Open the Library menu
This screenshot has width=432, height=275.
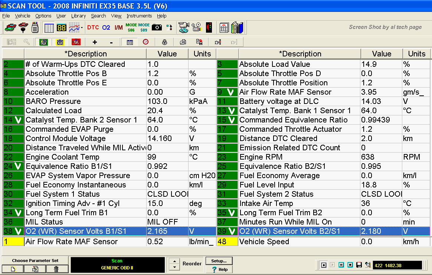click(x=79, y=16)
